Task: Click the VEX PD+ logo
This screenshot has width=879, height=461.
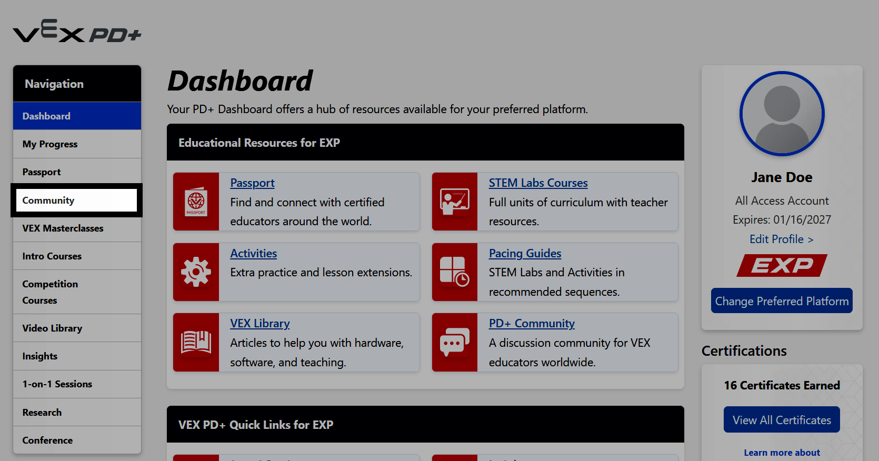Action: (x=77, y=31)
